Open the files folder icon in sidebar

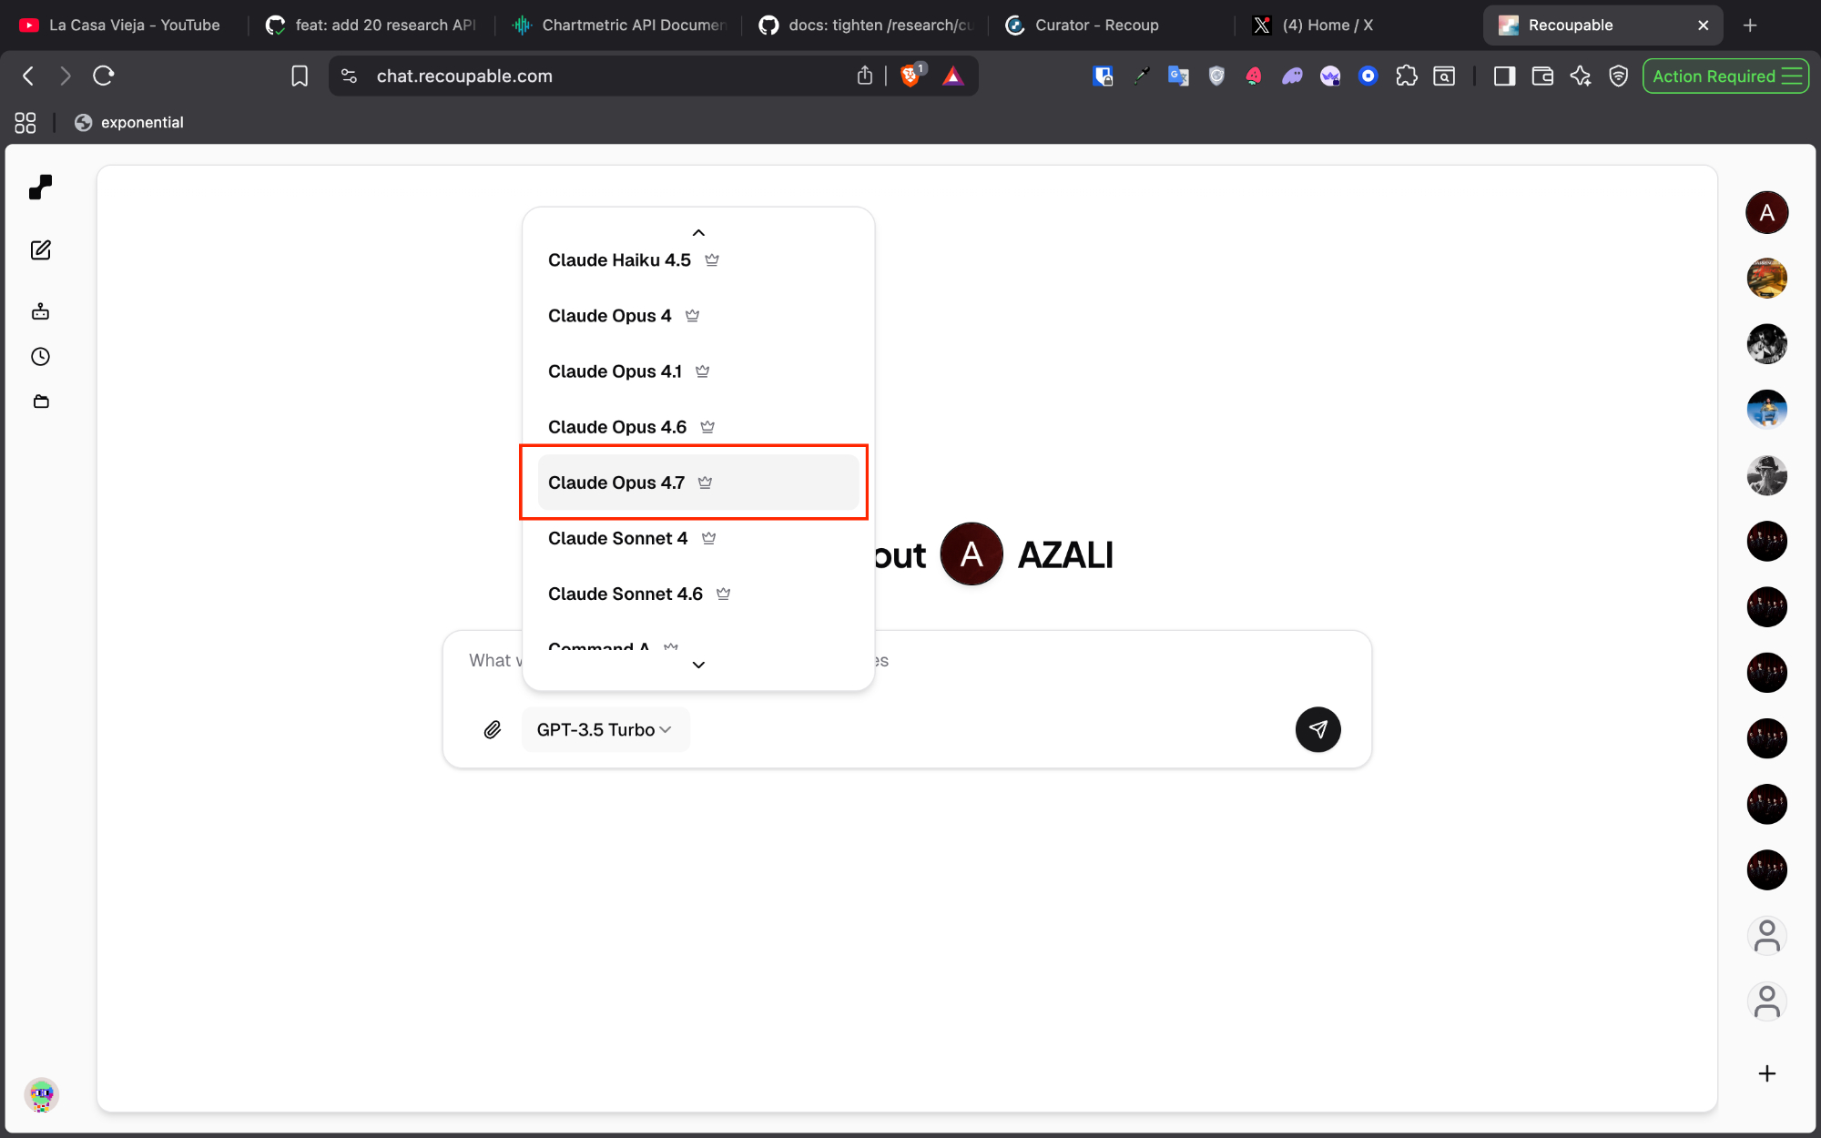pyautogui.click(x=40, y=401)
